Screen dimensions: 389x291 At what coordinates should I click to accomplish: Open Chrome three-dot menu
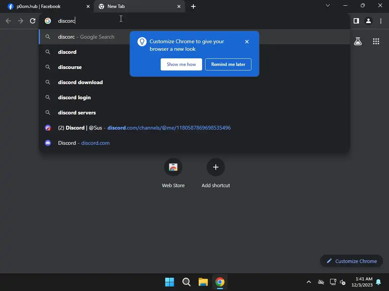click(381, 21)
